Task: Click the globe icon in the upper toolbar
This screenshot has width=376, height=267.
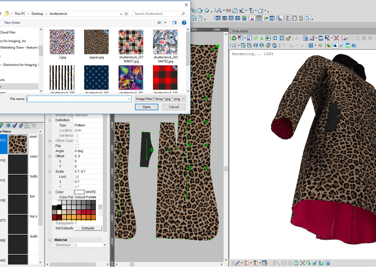Action: (207, 10)
